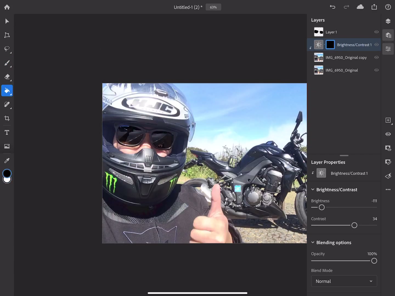The height and width of the screenshot is (296, 395).
Task: Toggle the Layer Properties panel
Action: [x=388, y=49]
